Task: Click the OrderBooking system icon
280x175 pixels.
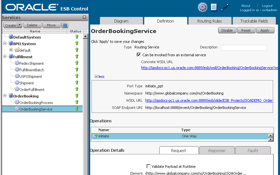Action: pyautogui.click(x=11, y=96)
